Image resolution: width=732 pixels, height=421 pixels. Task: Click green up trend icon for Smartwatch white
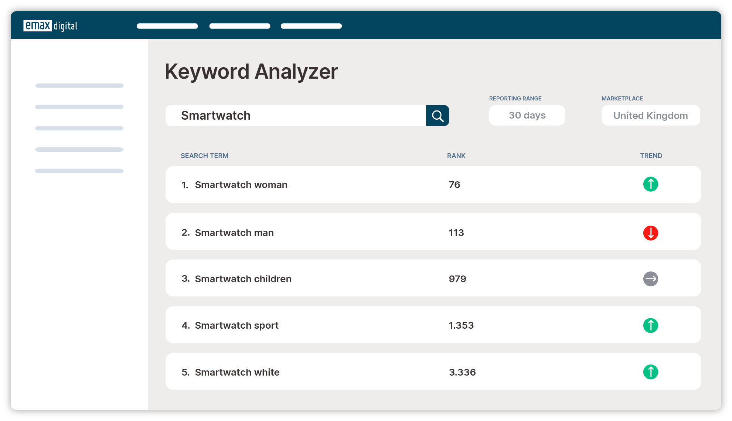coord(650,372)
